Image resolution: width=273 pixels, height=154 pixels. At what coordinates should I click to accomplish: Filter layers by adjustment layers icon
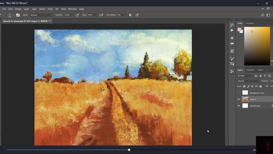pos(260,76)
